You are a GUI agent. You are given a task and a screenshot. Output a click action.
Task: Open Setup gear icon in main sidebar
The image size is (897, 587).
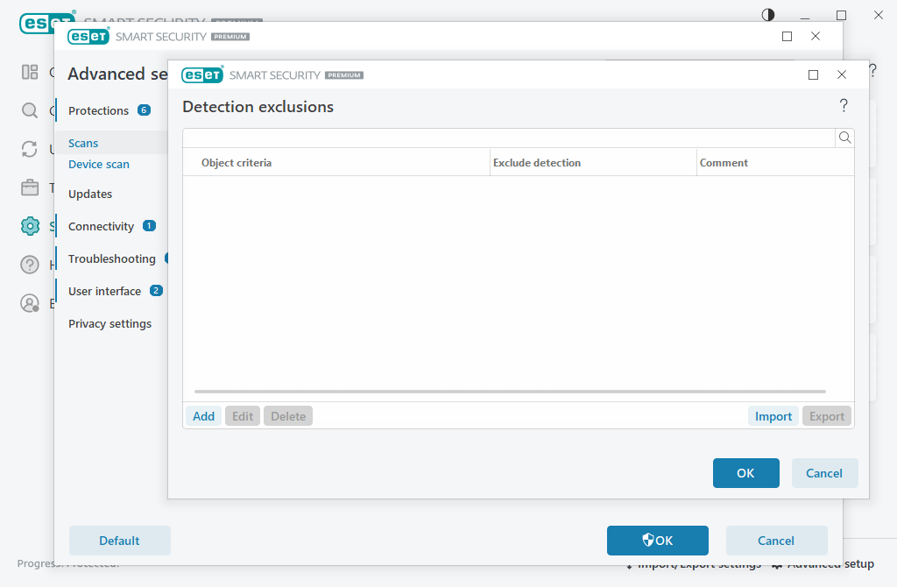(30, 226)
